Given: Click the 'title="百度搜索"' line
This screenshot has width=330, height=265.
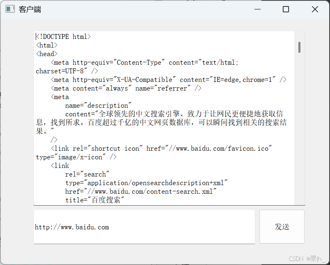Looking at the screenshot, I should coord(95,200).
